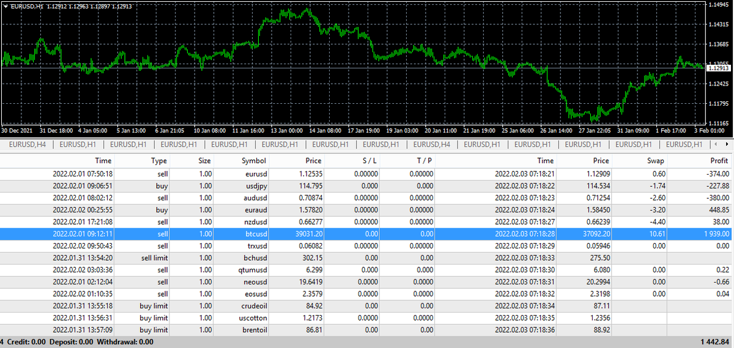734x348 pixels.
Task: Click the close price 37092.20
Action: pyautogui.click(x=595, y=233)
